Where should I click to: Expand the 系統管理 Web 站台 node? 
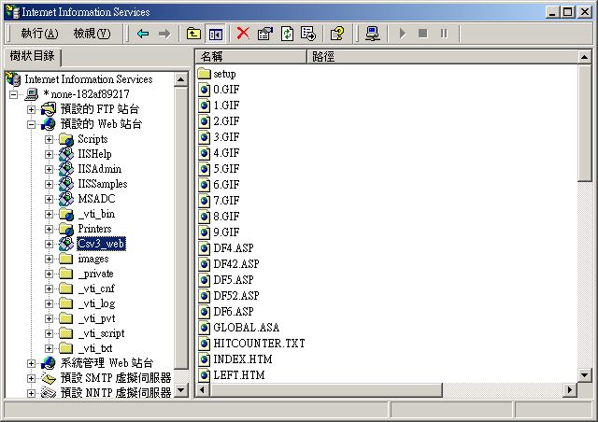point(31,363)
